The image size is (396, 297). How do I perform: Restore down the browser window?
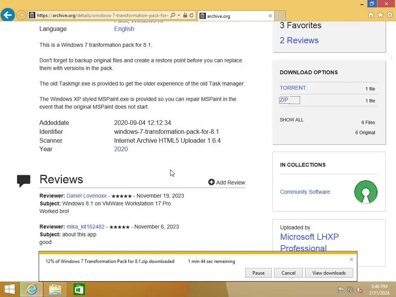[372, 3]
